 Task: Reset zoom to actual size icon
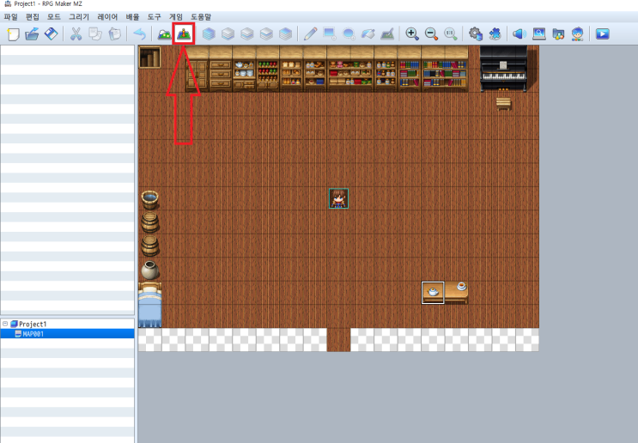pyautogui.click(x=451, y=33)
